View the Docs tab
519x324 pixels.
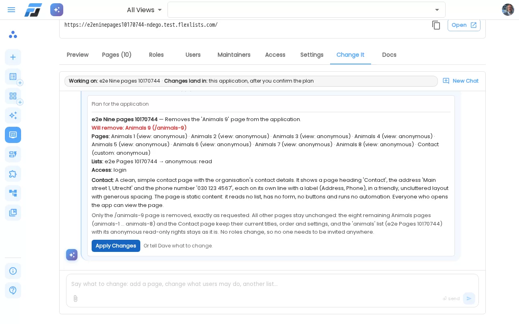pos(389,55)
